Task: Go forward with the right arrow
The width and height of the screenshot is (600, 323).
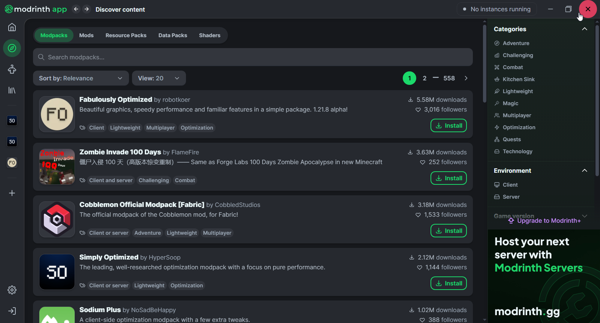Action: (x=87, y=9)
